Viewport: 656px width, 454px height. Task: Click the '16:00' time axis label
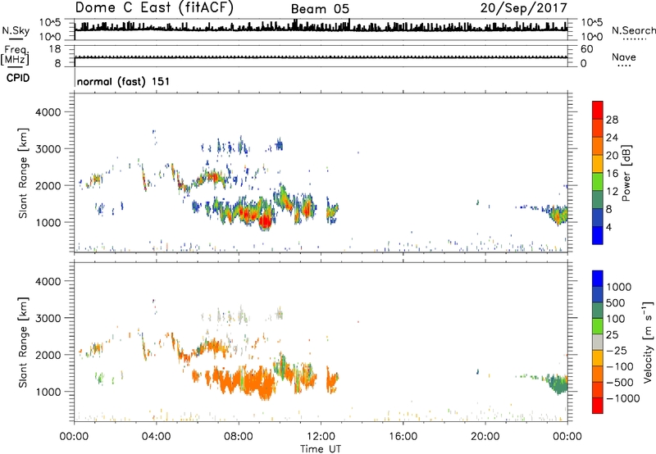coord(403,437)
